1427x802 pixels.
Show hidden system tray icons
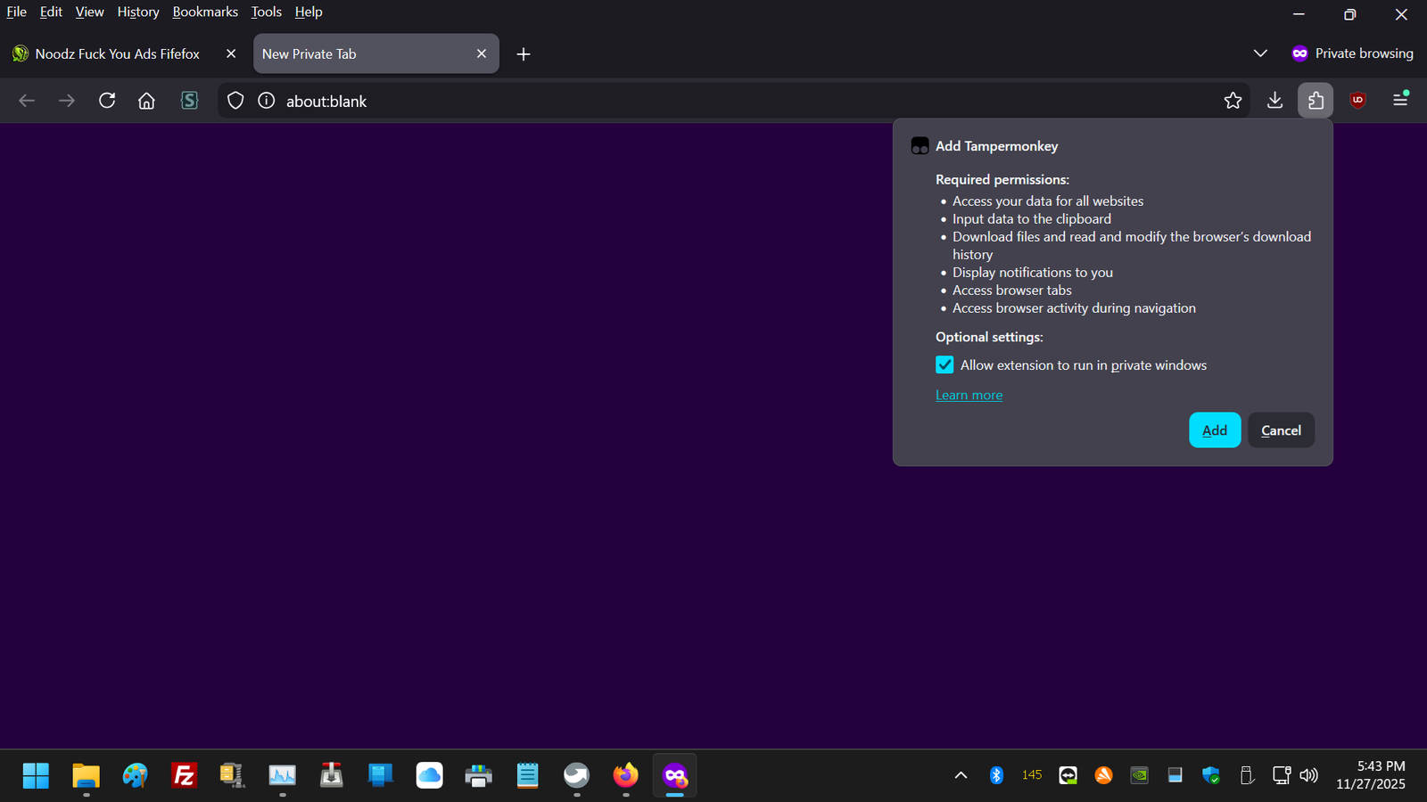pyautogui.click(x=961, y=775)
